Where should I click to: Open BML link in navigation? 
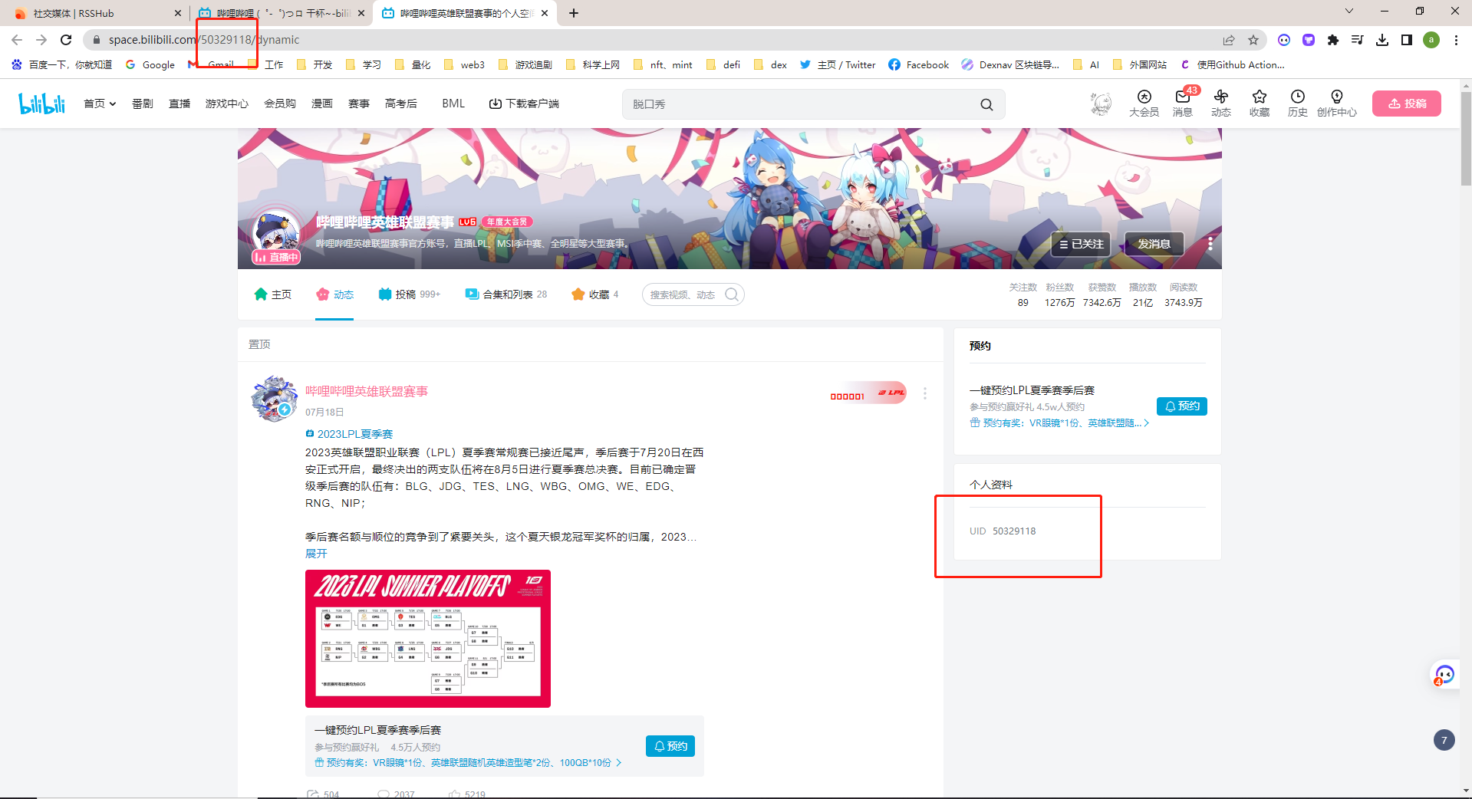[453, 104]
